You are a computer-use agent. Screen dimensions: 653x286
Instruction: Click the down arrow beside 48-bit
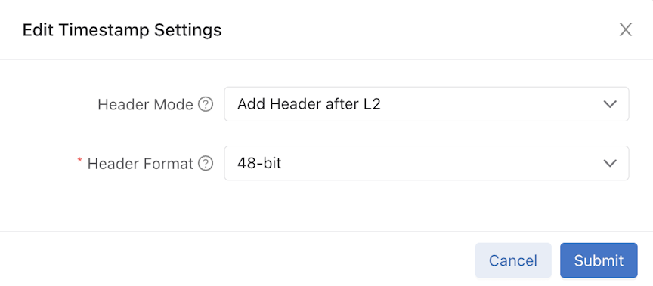click(610, 163)
